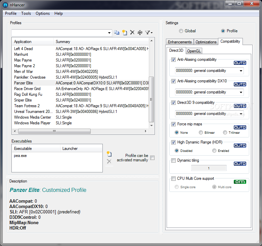Expand Direct3D 9 compatibility dropdown

[x=241, y=114]
